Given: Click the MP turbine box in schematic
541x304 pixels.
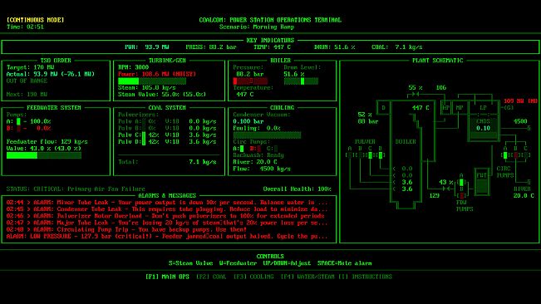Looking at the screenshot, I should tap(460, 107).
